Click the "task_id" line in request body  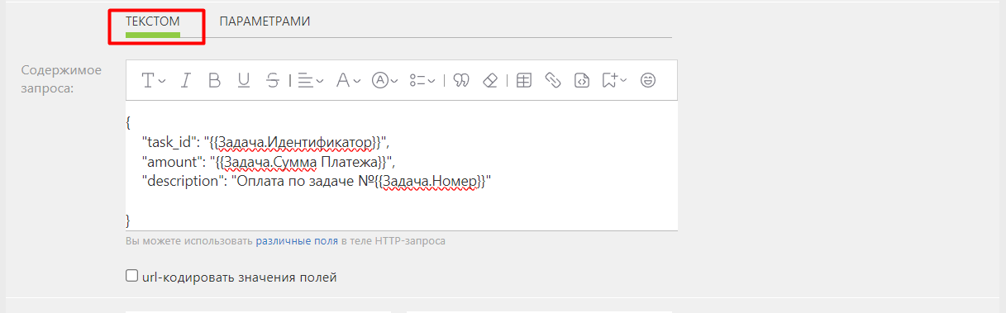click(265, 142)
